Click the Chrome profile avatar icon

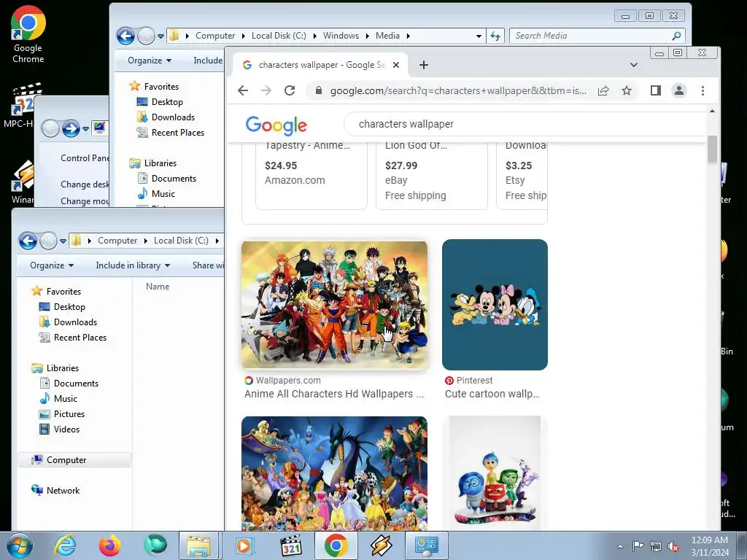click(679, 90)
